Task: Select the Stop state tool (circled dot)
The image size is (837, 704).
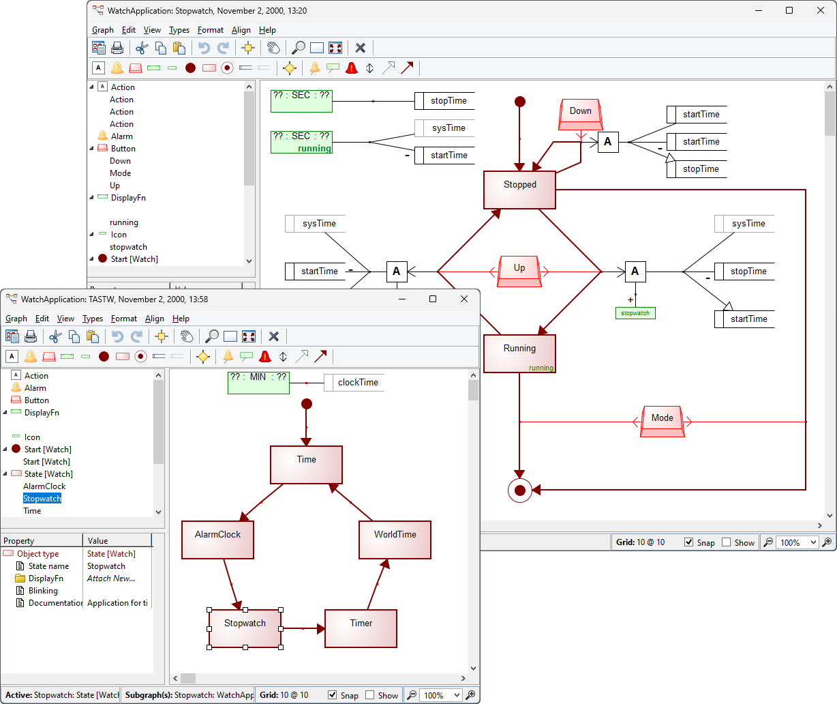Action: coord(226,68)
